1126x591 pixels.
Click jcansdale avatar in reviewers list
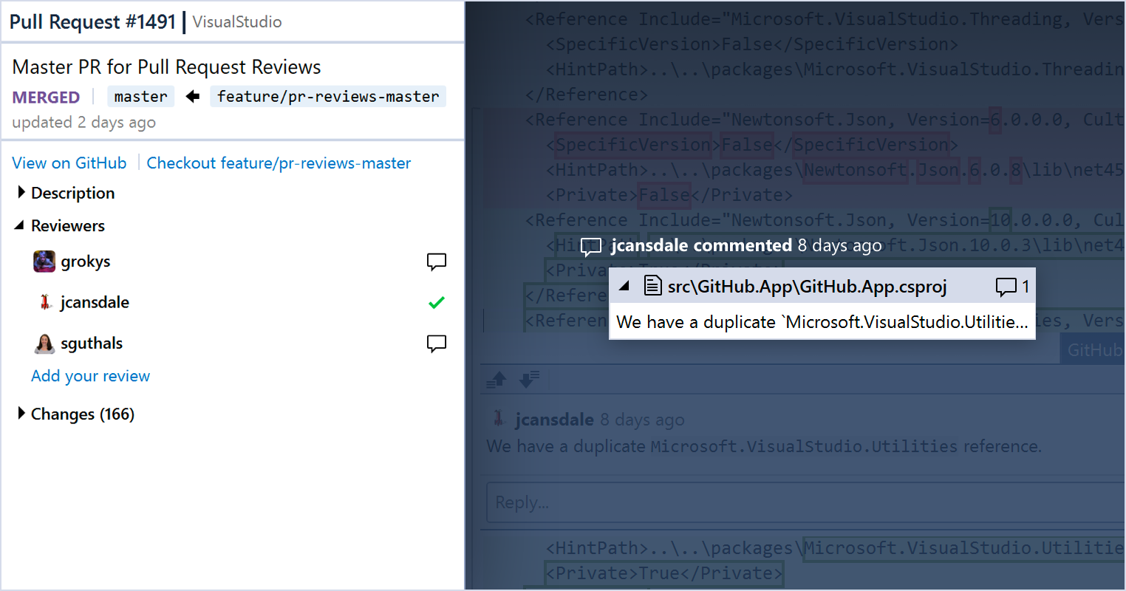coord(45,302)
